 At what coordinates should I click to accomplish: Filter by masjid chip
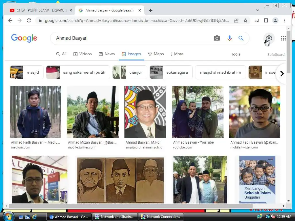coord(27,72)
